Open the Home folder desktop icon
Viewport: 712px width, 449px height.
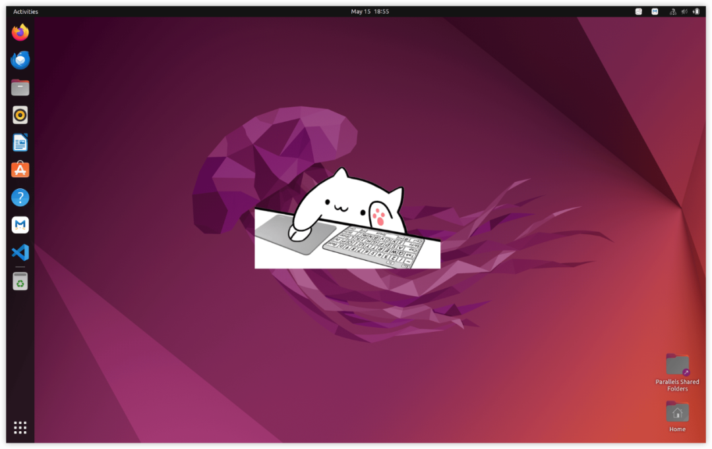(x=677, y=416)
